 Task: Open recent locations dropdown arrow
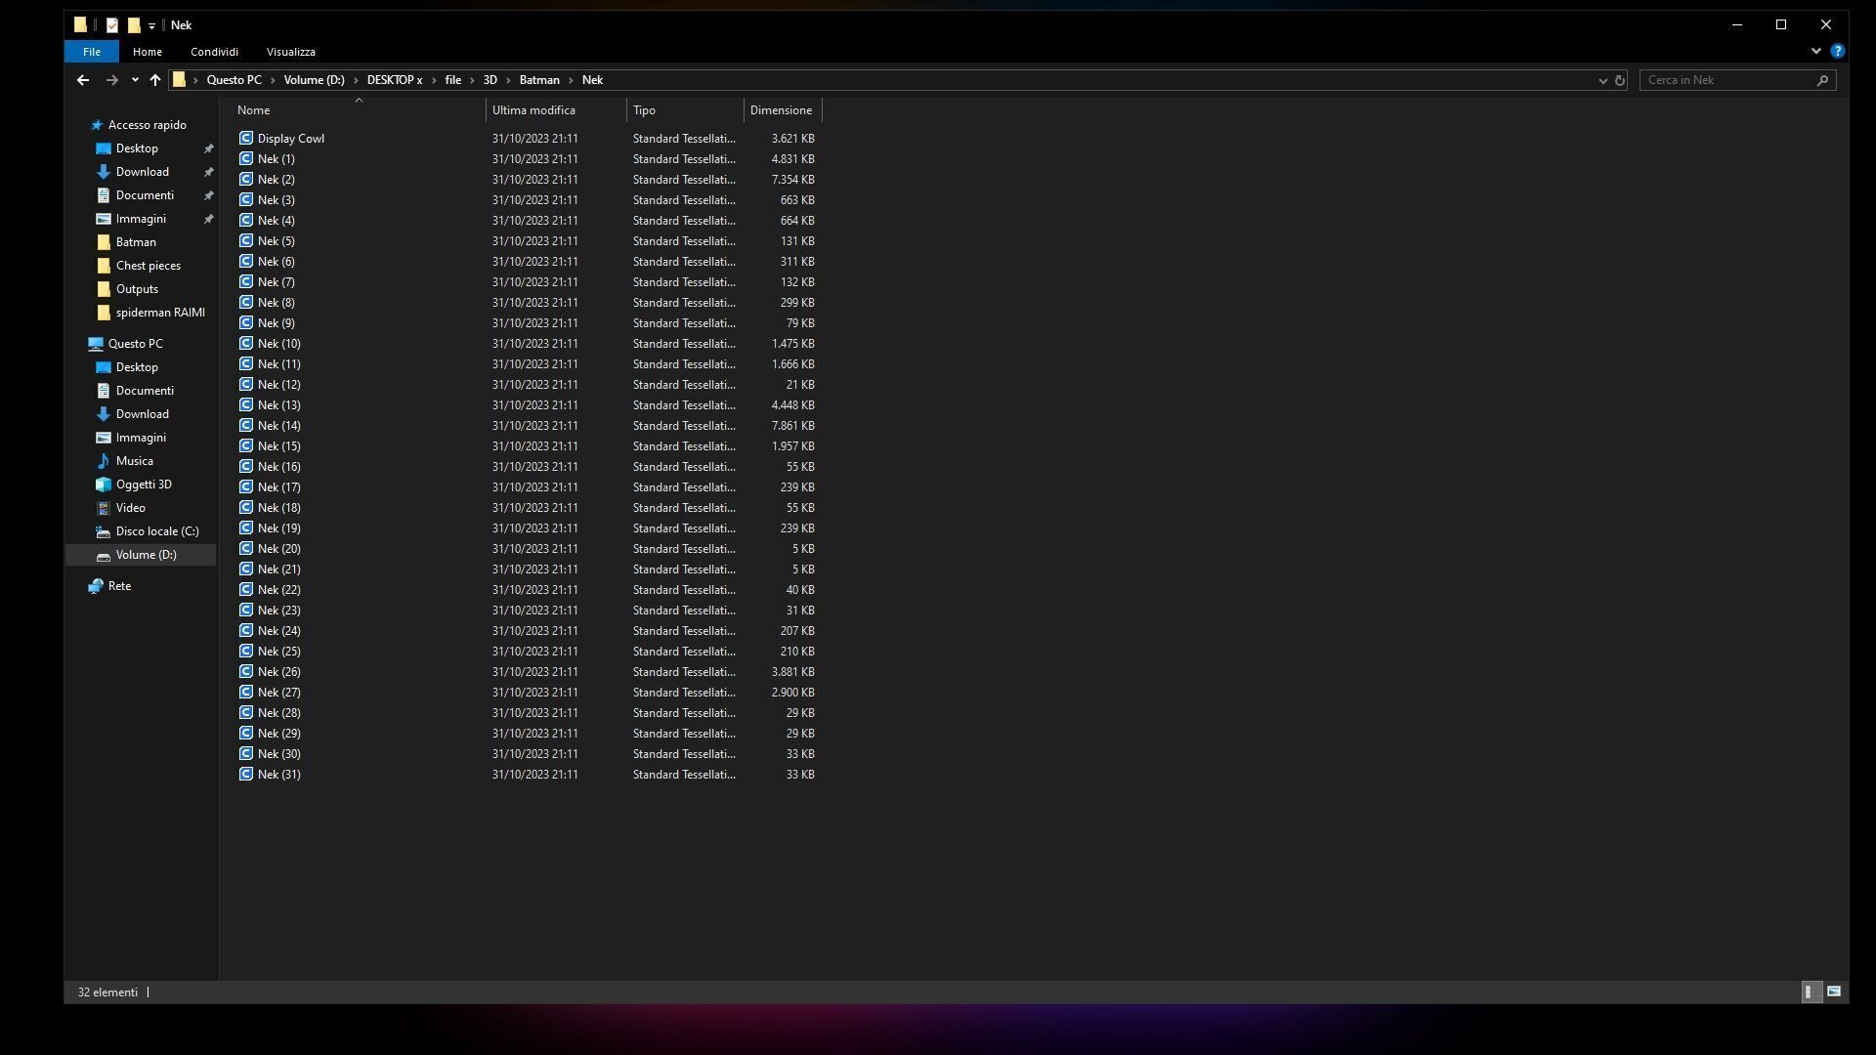pos(135,80)
